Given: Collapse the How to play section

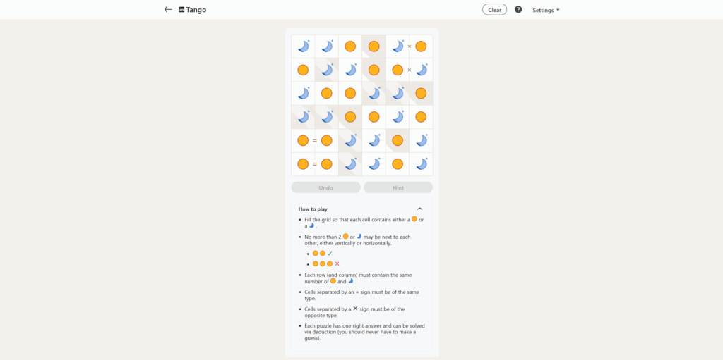Looking at the screenshot, I should [x=419, y=209].
